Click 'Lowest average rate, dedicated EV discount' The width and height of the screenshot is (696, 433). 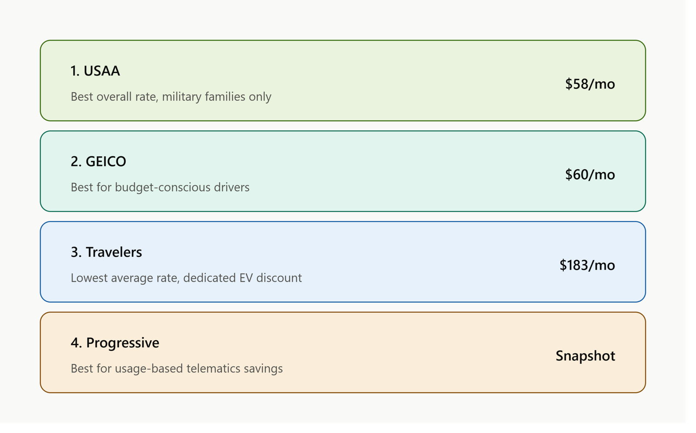[x=186, y=278]
